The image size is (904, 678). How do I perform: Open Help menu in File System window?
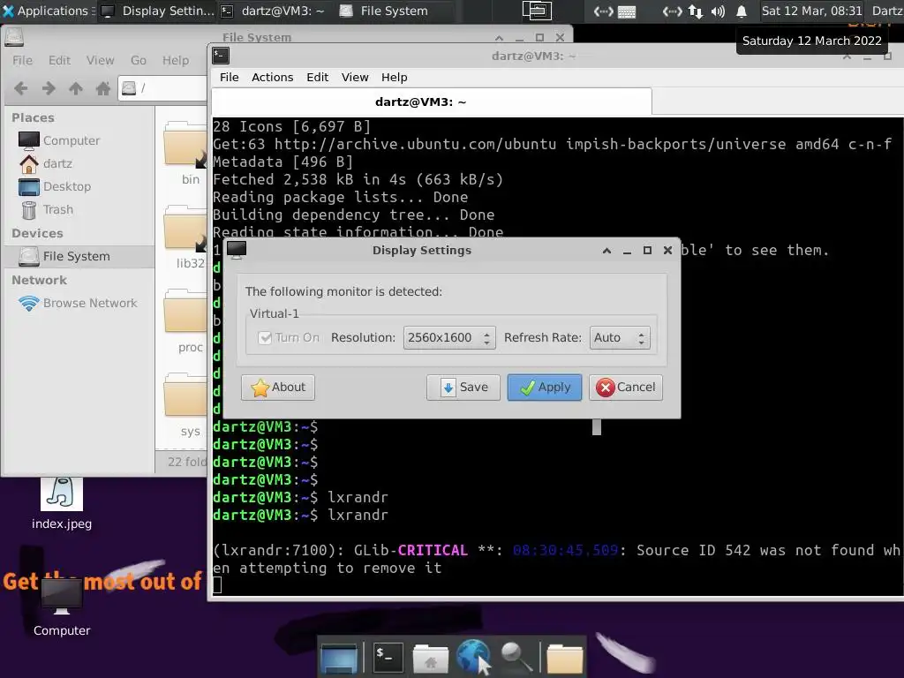tap(176, 60)
